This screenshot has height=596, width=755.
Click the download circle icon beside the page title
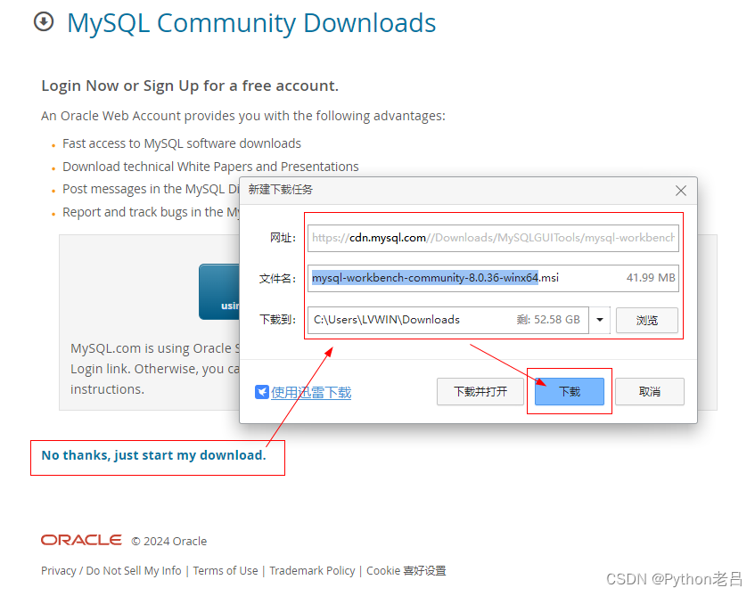(x=44, y=21)
